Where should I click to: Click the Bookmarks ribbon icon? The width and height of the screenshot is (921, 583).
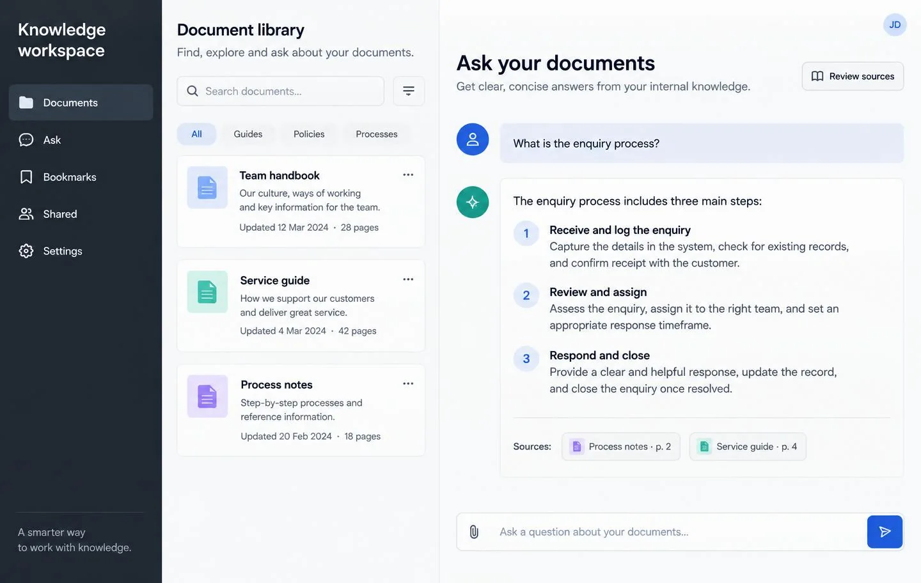coord(26,177)
